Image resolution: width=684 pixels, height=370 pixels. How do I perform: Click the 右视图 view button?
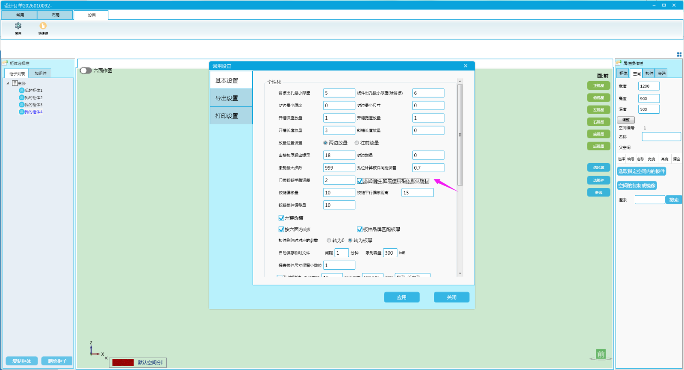[x=598, y=122]
